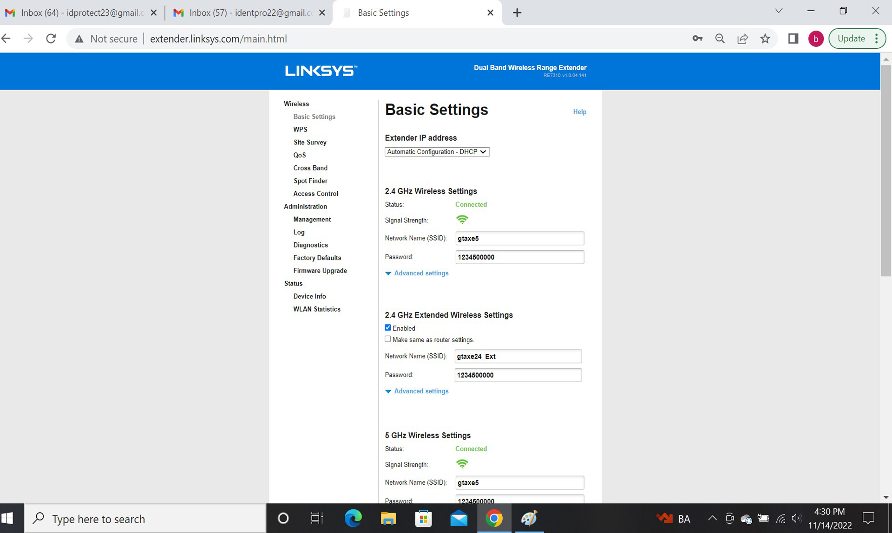The height and width of the screenshot is (533, 892).
Task: Open the profile avatar 'b'
Action: click(x=816, y=39)
